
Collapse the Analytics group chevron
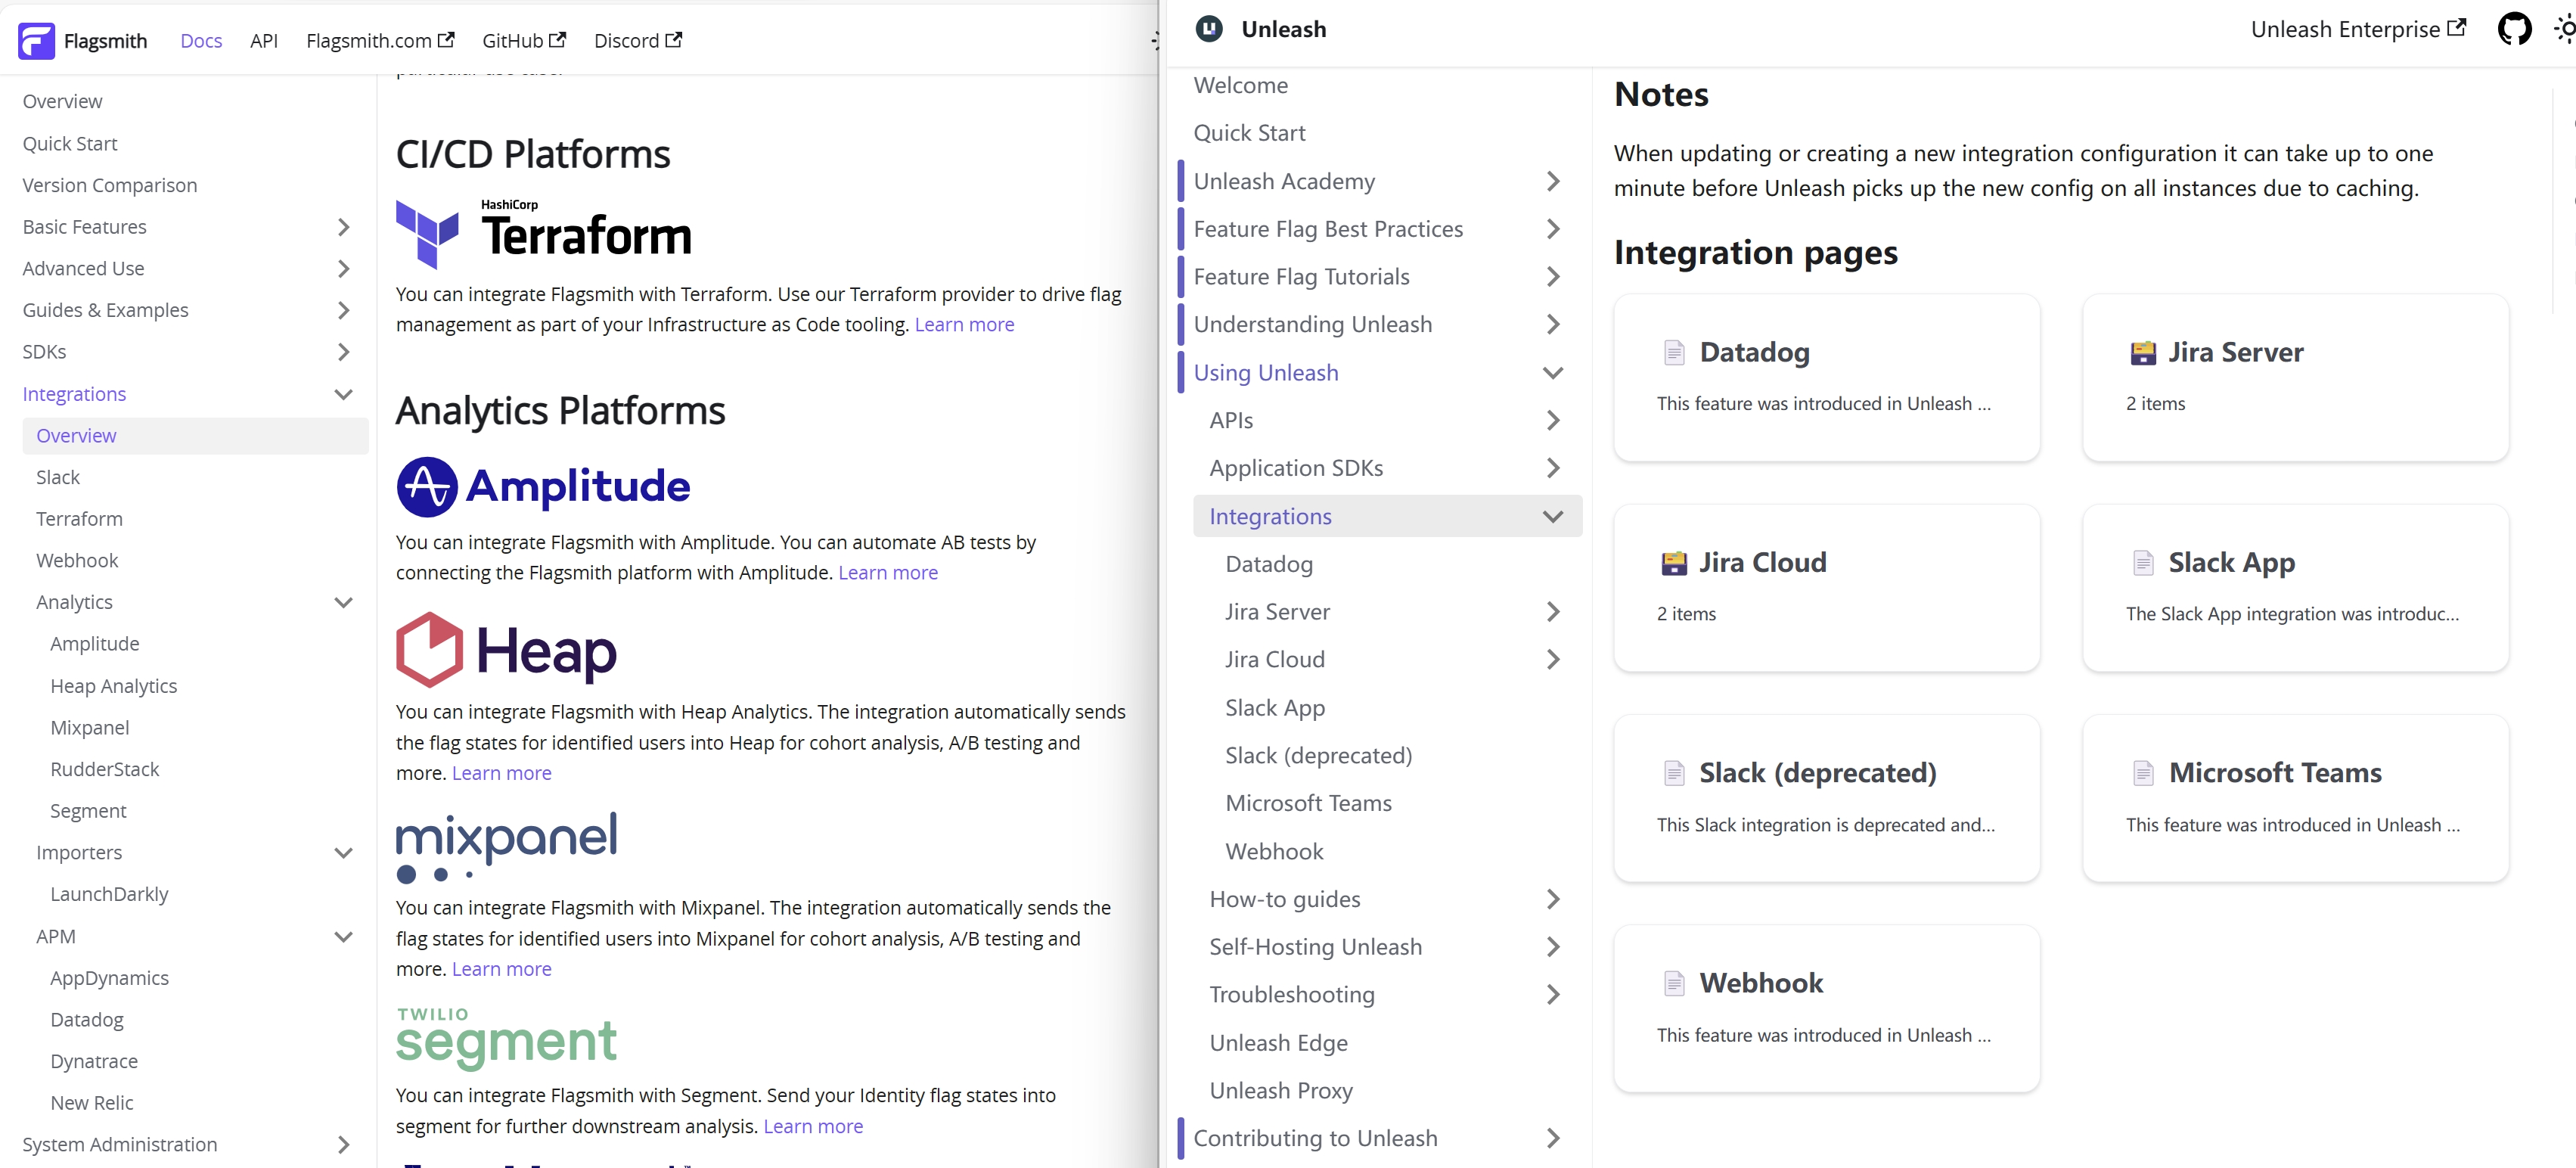pos(343,602)
